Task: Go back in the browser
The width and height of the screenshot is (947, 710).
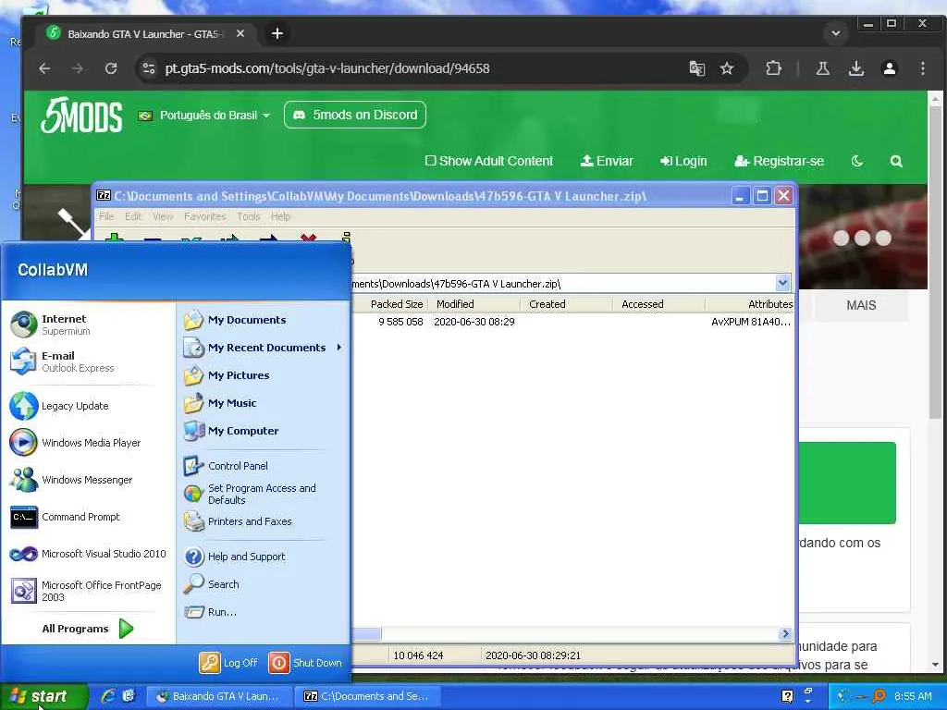Action: pyautogui.click(x=44, y=68)
